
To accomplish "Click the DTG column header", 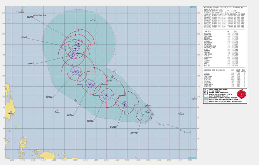I will [235, 32].
